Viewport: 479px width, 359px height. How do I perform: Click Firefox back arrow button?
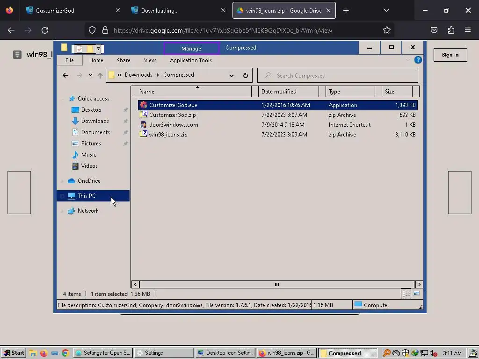[x=11, y=30]
